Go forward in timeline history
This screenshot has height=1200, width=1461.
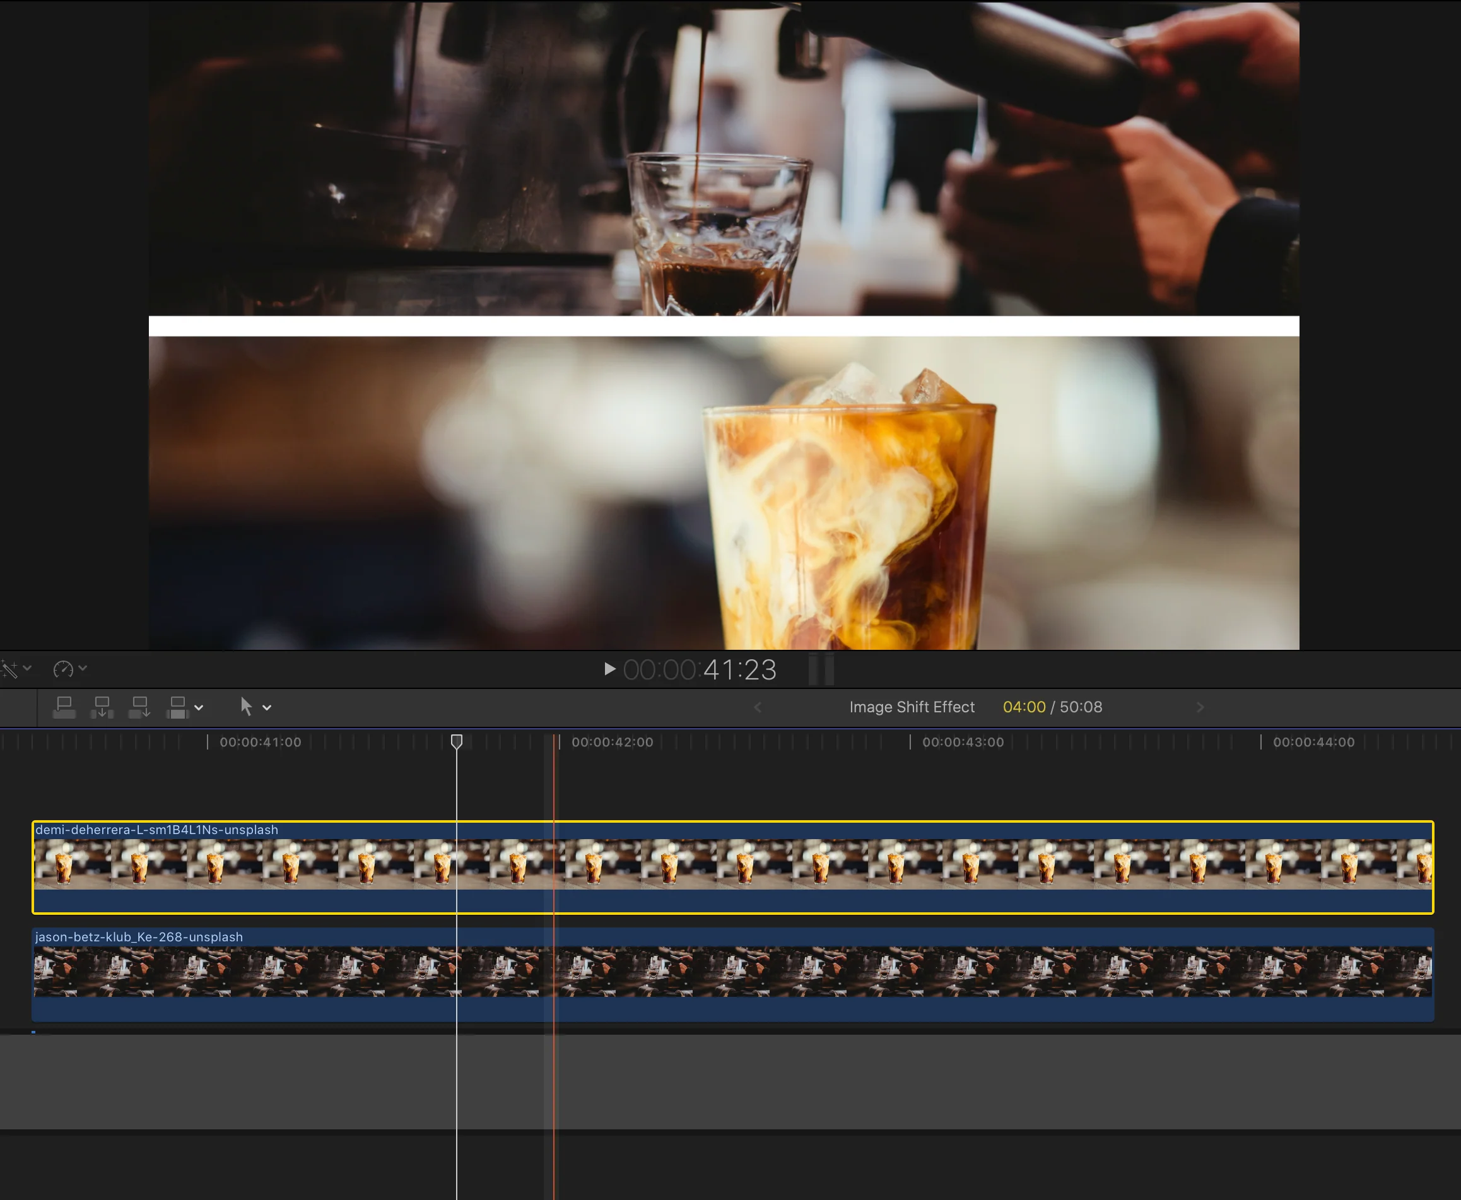[x=1200, y=707]
